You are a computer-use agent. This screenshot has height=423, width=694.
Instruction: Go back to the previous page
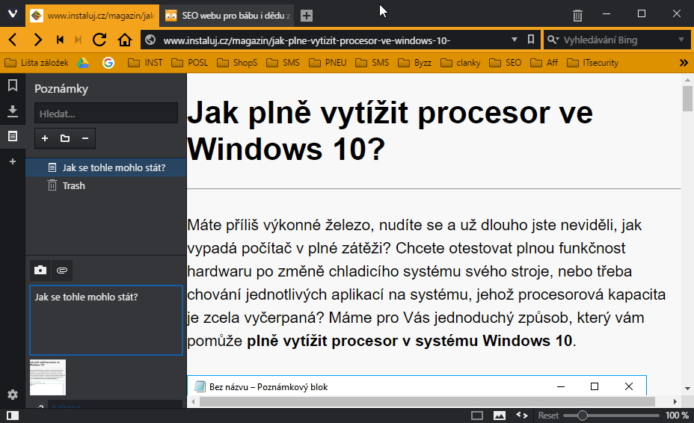coord(13,40)
